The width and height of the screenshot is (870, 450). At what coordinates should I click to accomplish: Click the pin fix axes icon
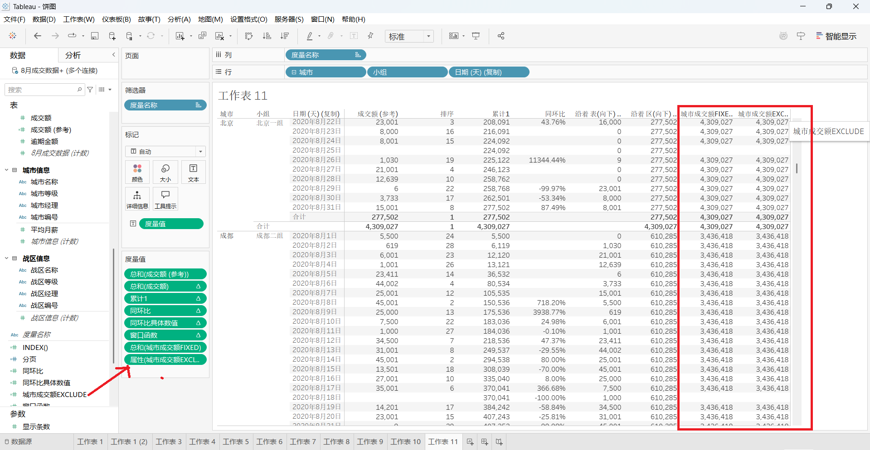point(370,36)
